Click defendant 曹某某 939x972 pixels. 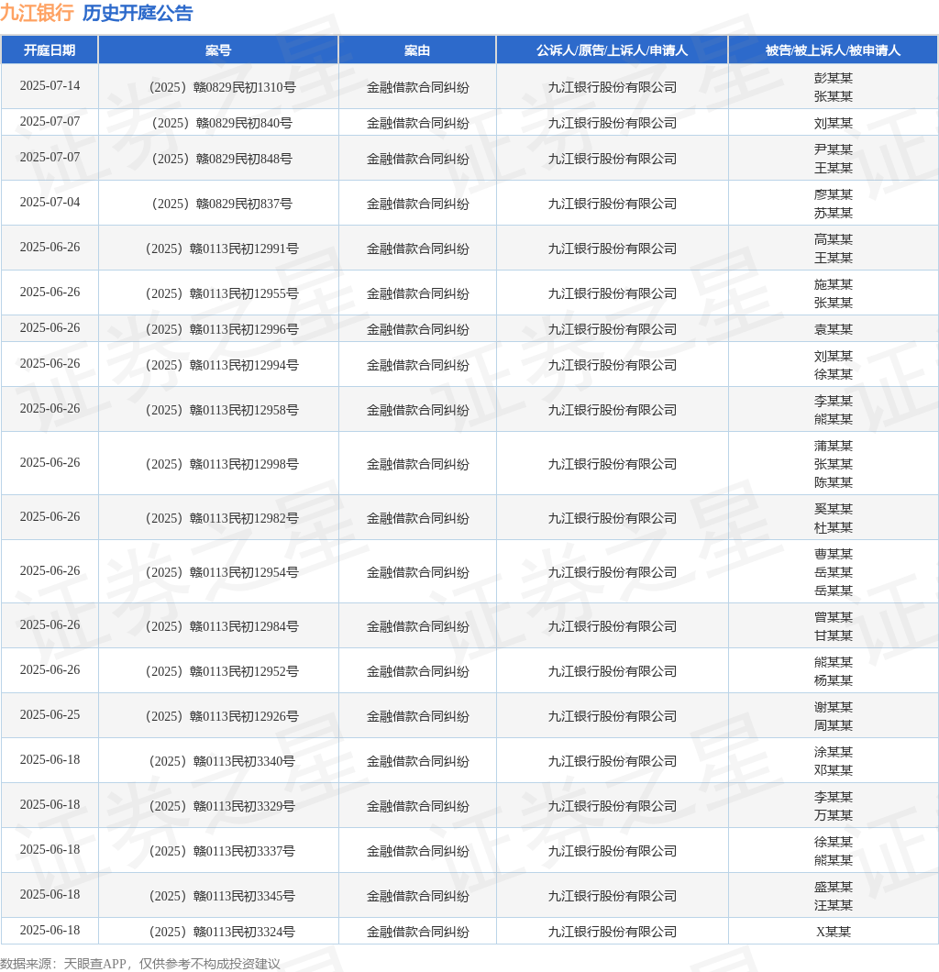[833, 554]
